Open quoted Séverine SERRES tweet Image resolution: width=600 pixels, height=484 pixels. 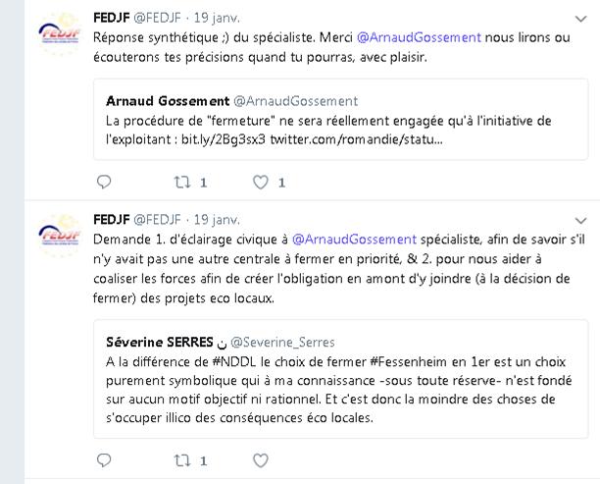340,379
